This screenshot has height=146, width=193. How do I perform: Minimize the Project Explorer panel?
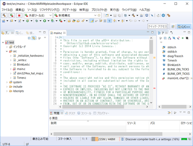click(40, 32)
